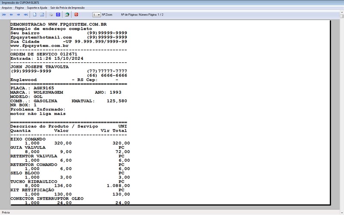344x215 pixels.
Task: Go to the next page arrow
Action: point(18,15)
